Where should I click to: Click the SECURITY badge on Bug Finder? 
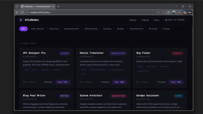pos(177,53)
